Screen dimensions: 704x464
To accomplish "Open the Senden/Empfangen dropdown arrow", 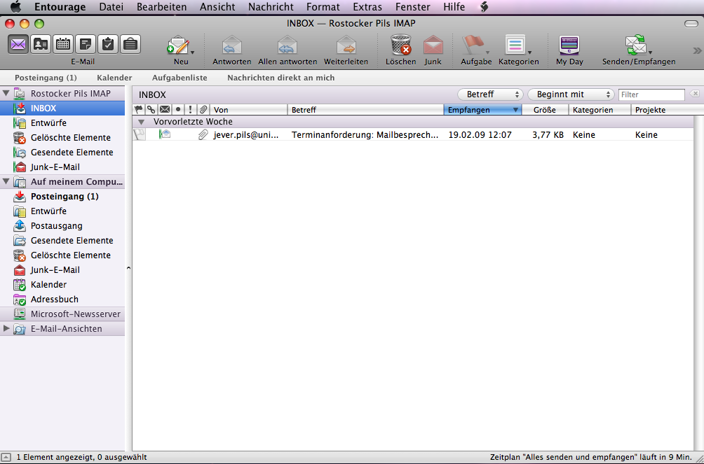I will (650, 52).
